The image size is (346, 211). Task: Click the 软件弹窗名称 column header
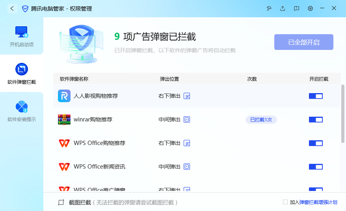pyautogui.click(x=74, y=79)
